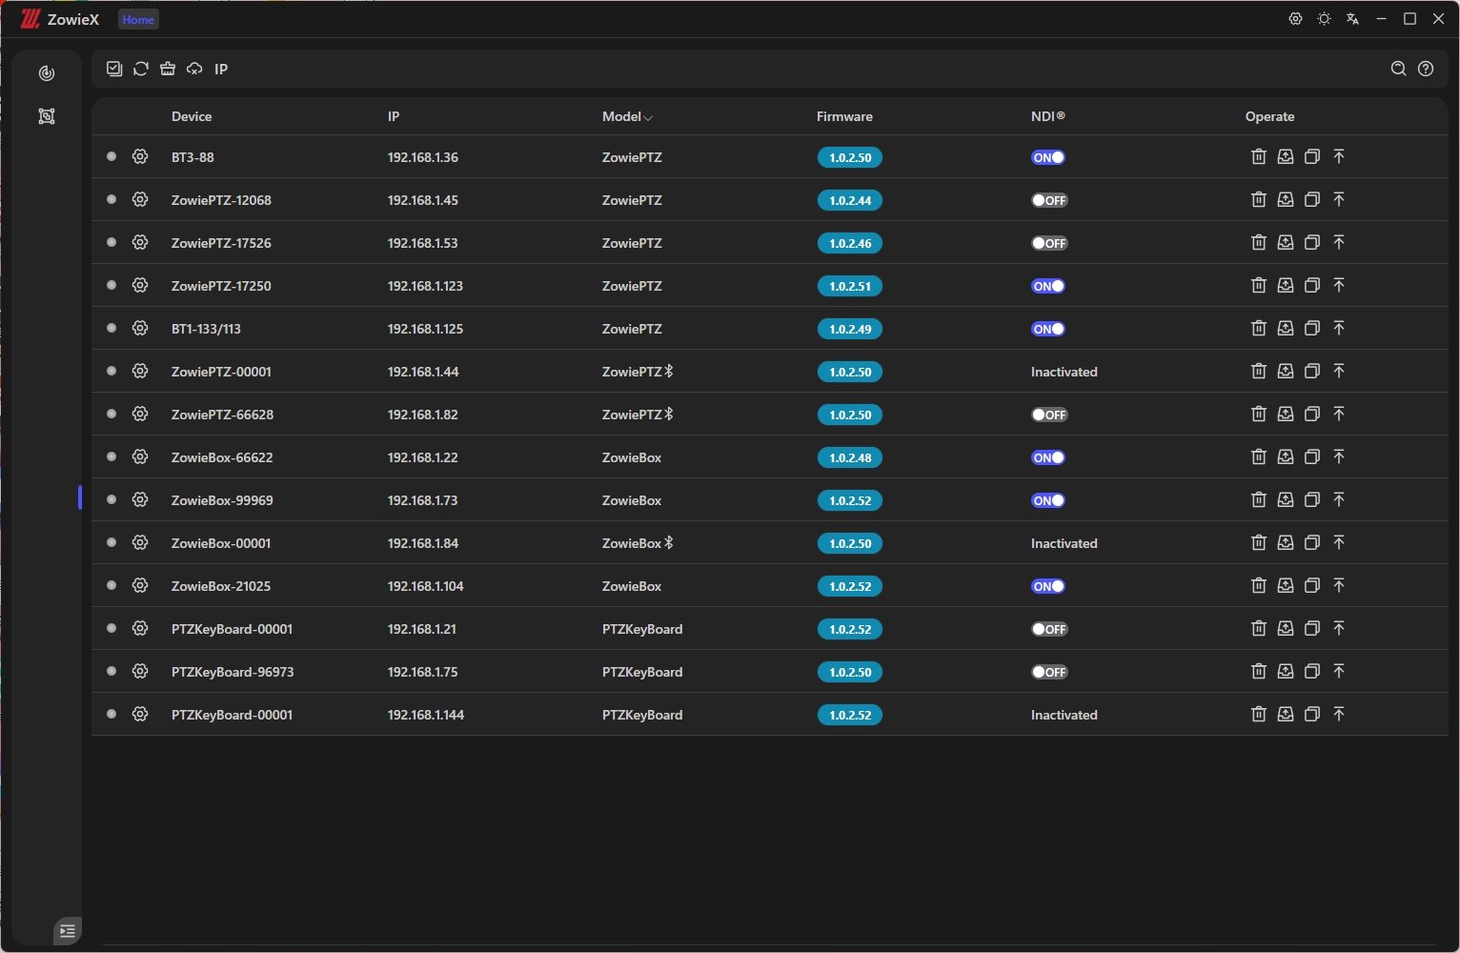Click the copy icon for PTZKeyBoard-96973

point(1312,671)
